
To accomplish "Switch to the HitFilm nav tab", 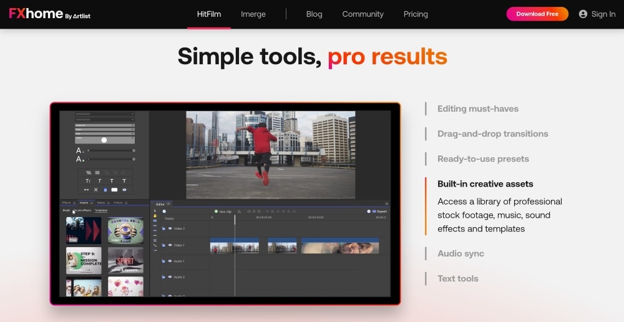I will point(209,14).
